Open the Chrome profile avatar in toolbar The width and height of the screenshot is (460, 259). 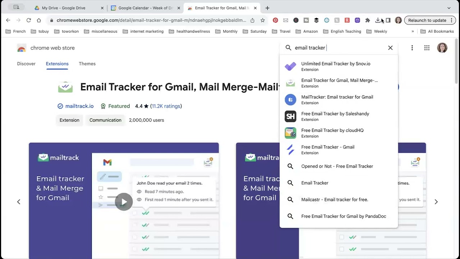point(398,21)
